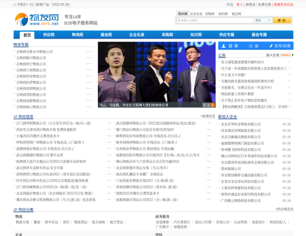306x236 pixels.
Task: Open the red 我要发布信息 link
Action: click(283, 4)
